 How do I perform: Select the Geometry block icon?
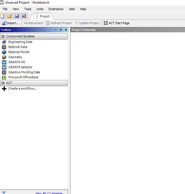(x=4, y=57)
